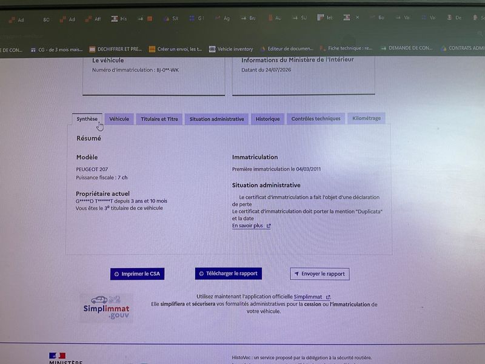Viewport: 485px width, 364px height.
Task: Open the Synthèse tab
Action: [87, 119]
